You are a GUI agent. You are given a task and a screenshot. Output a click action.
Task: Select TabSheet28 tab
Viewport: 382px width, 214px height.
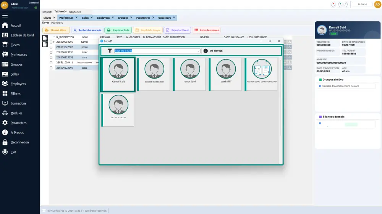coord(75,12)
